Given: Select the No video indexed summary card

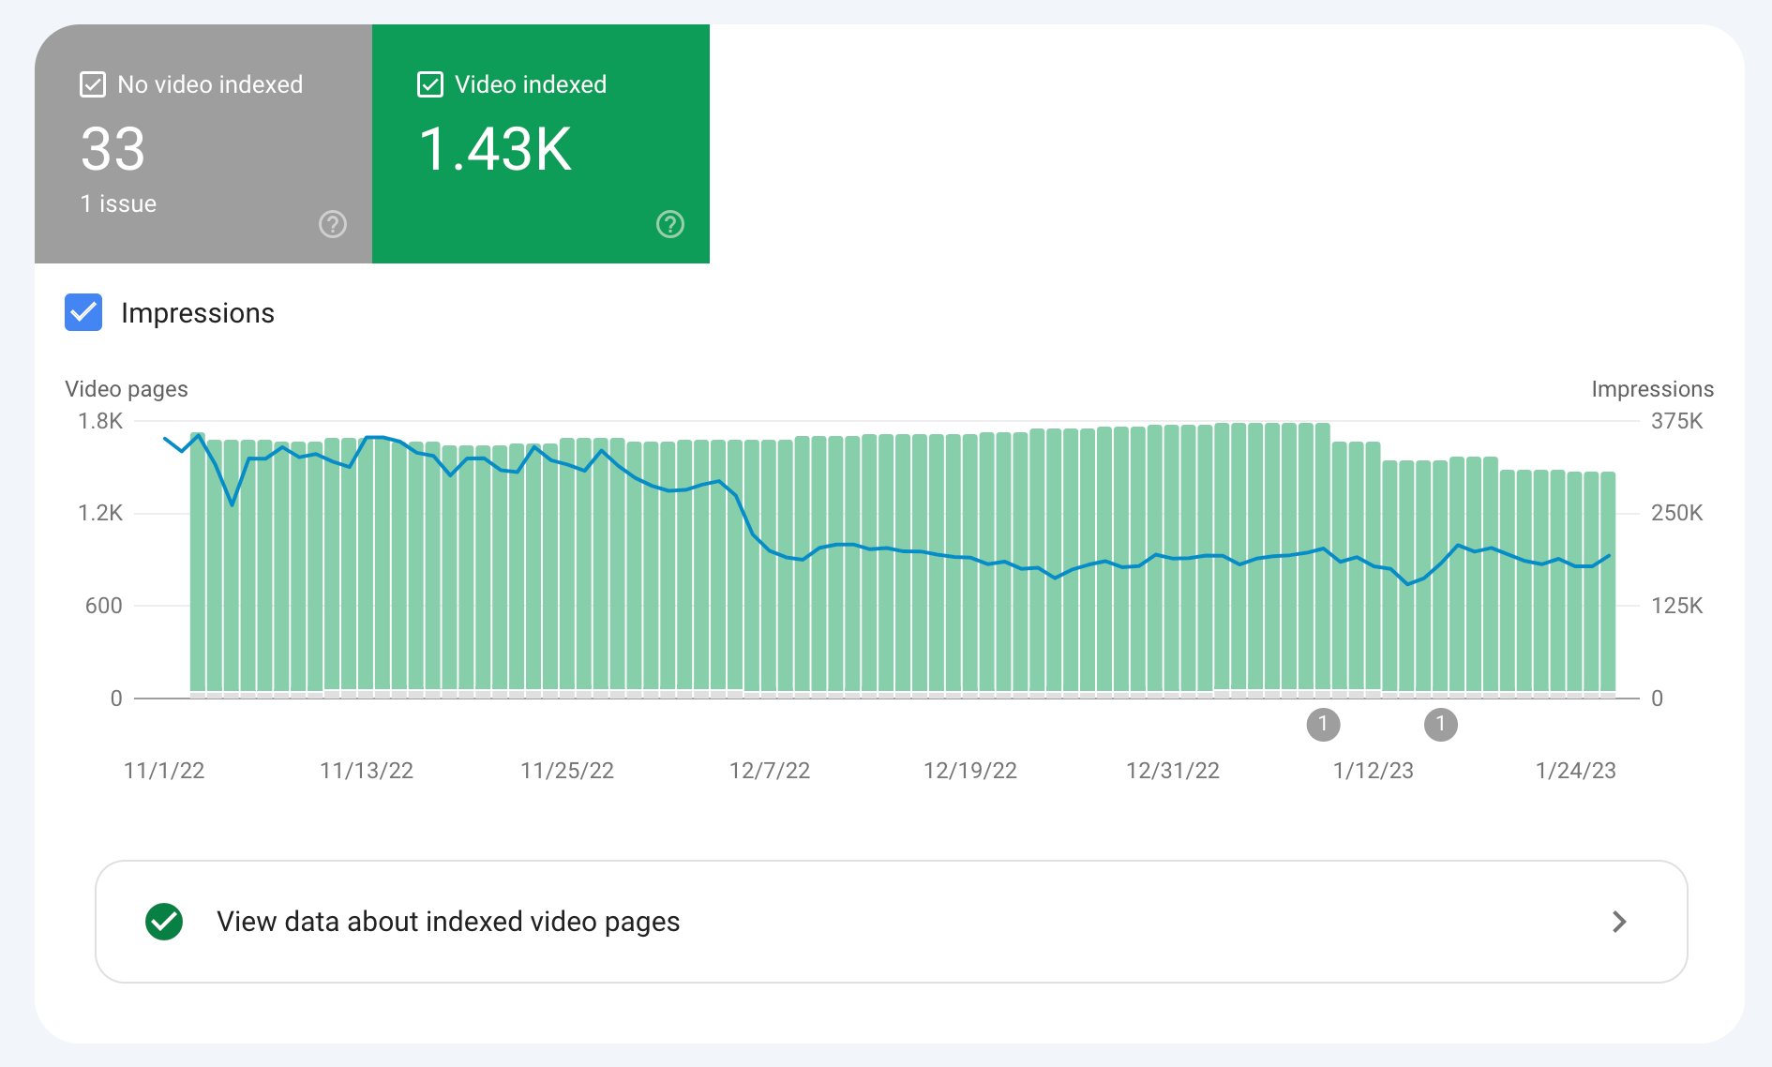Looking at the screenshot, I should tap(203, 145).
